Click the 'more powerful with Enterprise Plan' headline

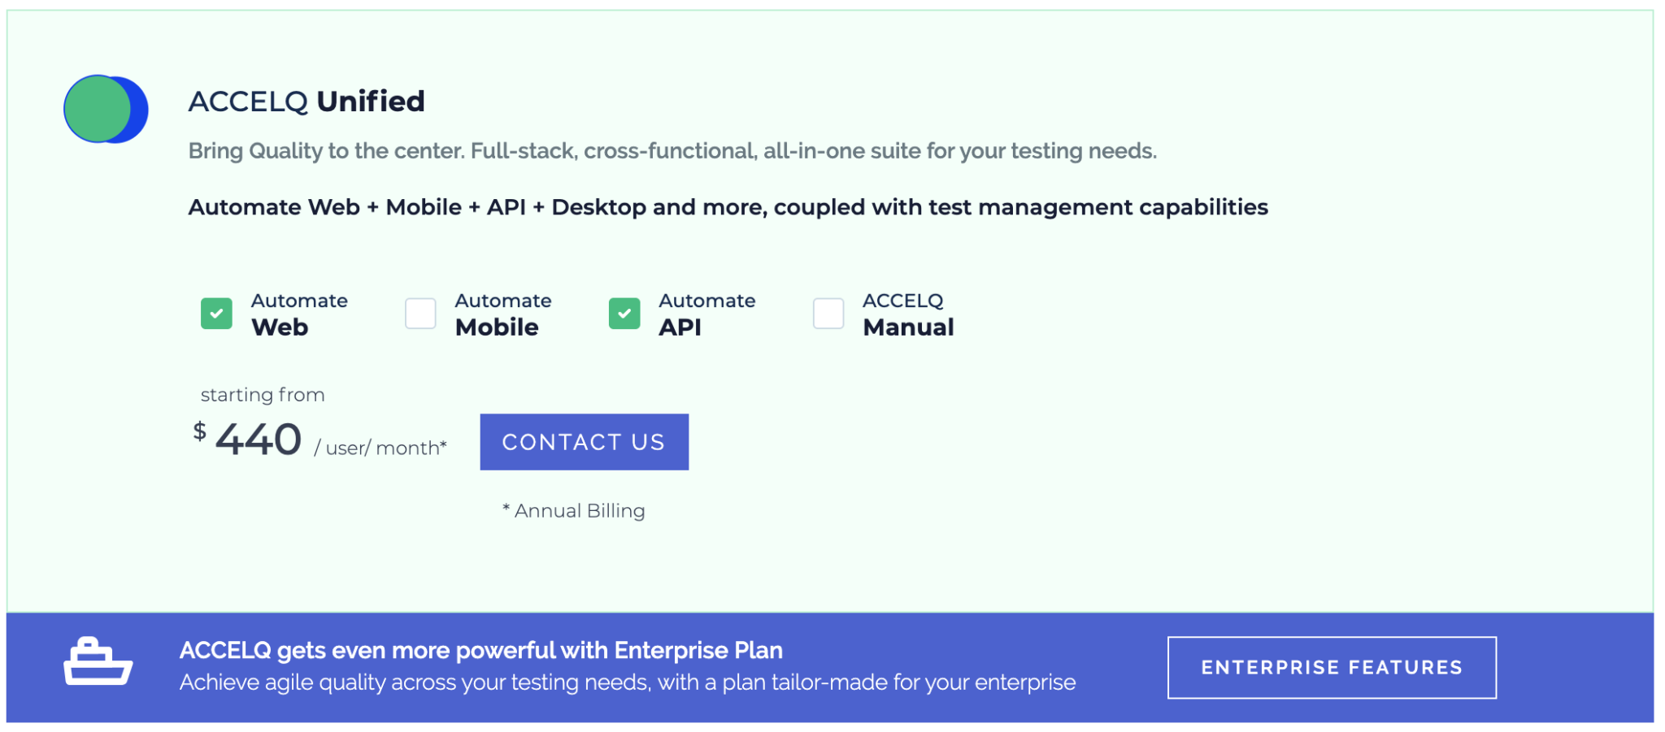point(480,651)
